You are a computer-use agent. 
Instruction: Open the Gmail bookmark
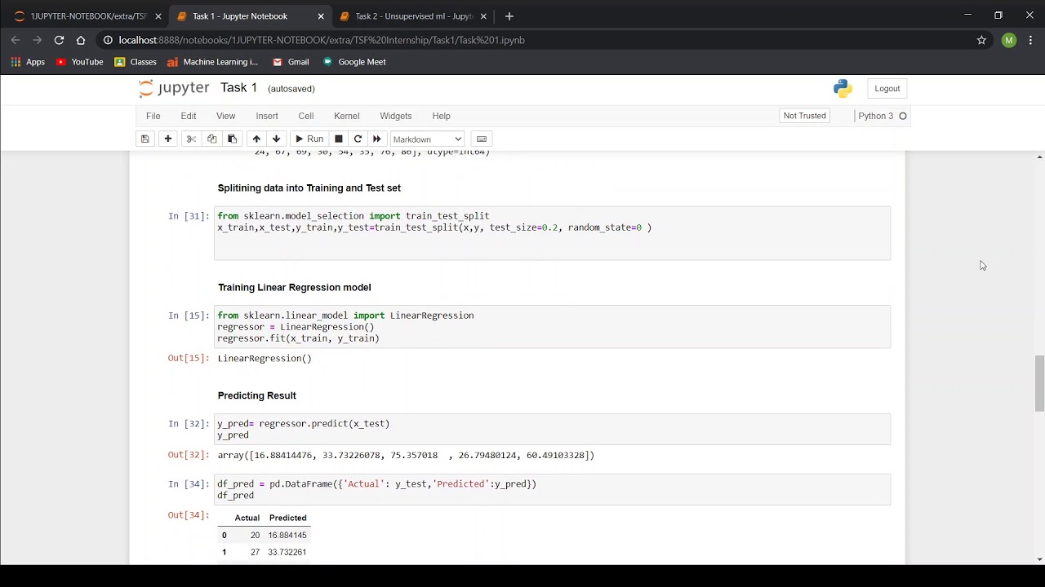click(291, 62)
